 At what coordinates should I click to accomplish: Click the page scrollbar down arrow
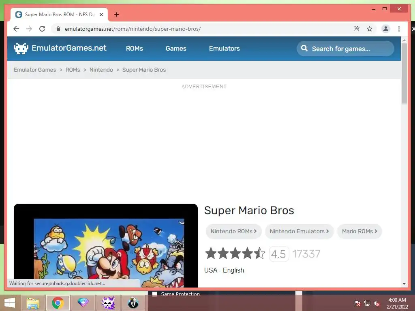404,284
